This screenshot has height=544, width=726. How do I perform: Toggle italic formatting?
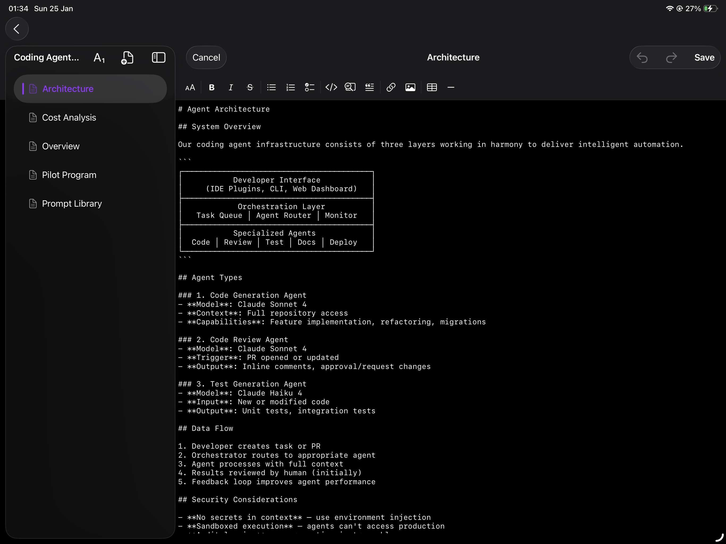coord(231,87)
